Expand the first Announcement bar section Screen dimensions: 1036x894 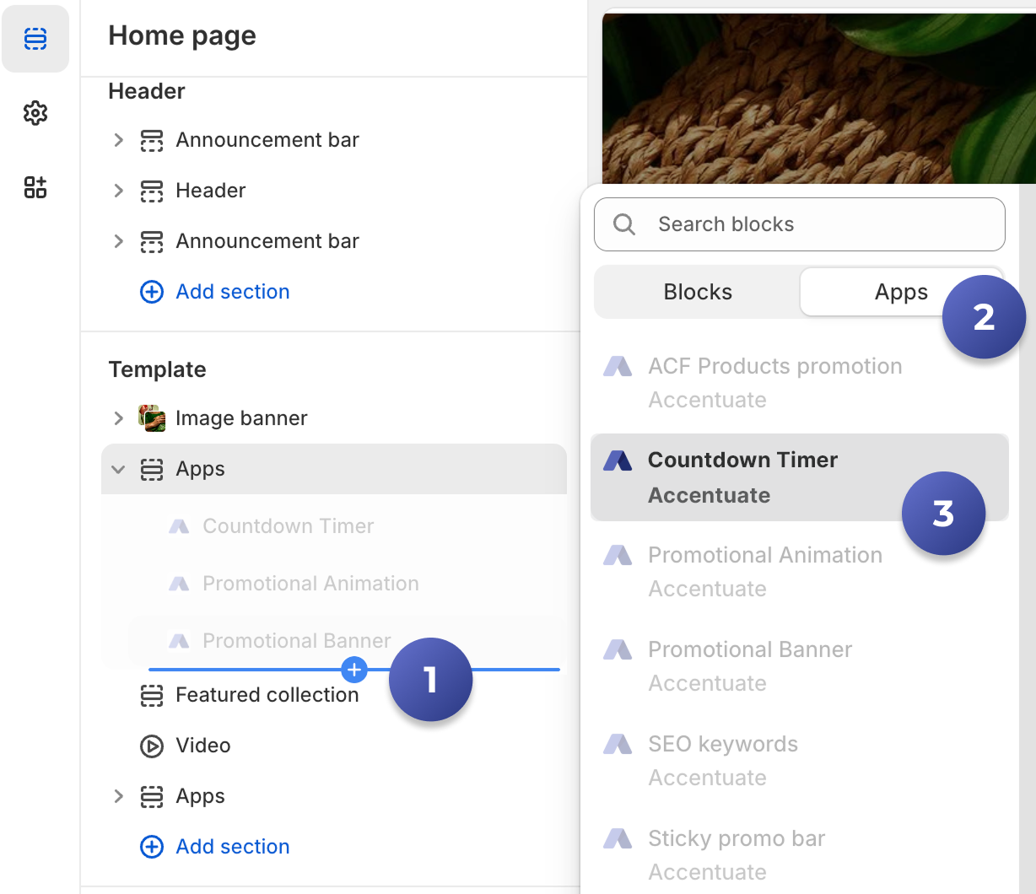(119, 140)
